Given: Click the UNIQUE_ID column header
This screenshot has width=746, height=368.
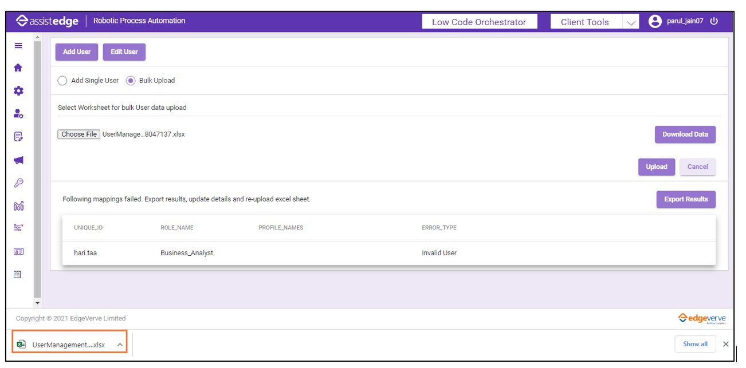Looking at the screenshot, I should tap(88, 228).
